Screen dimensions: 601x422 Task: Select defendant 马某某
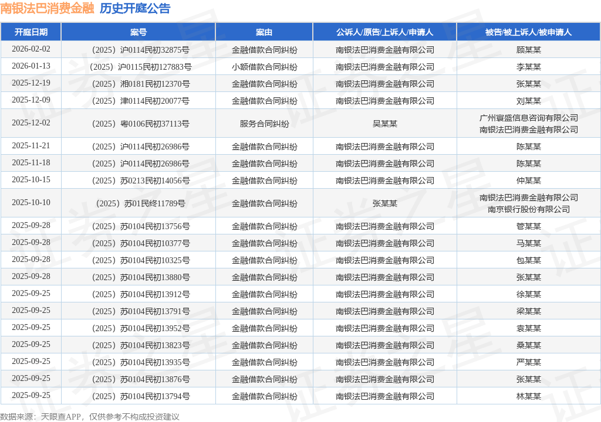click(529, 243)
